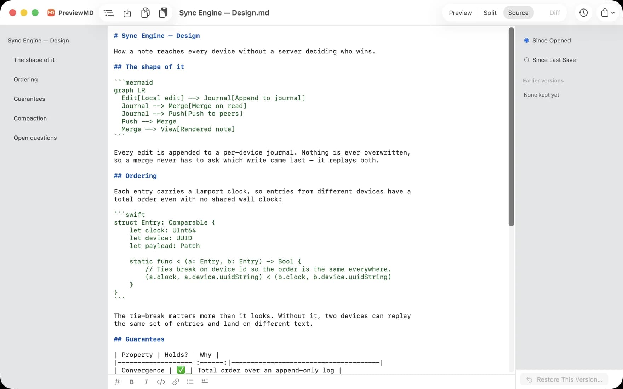Select the Since Last Save radio option
This screenshot has width=623, height=389.
550,60
